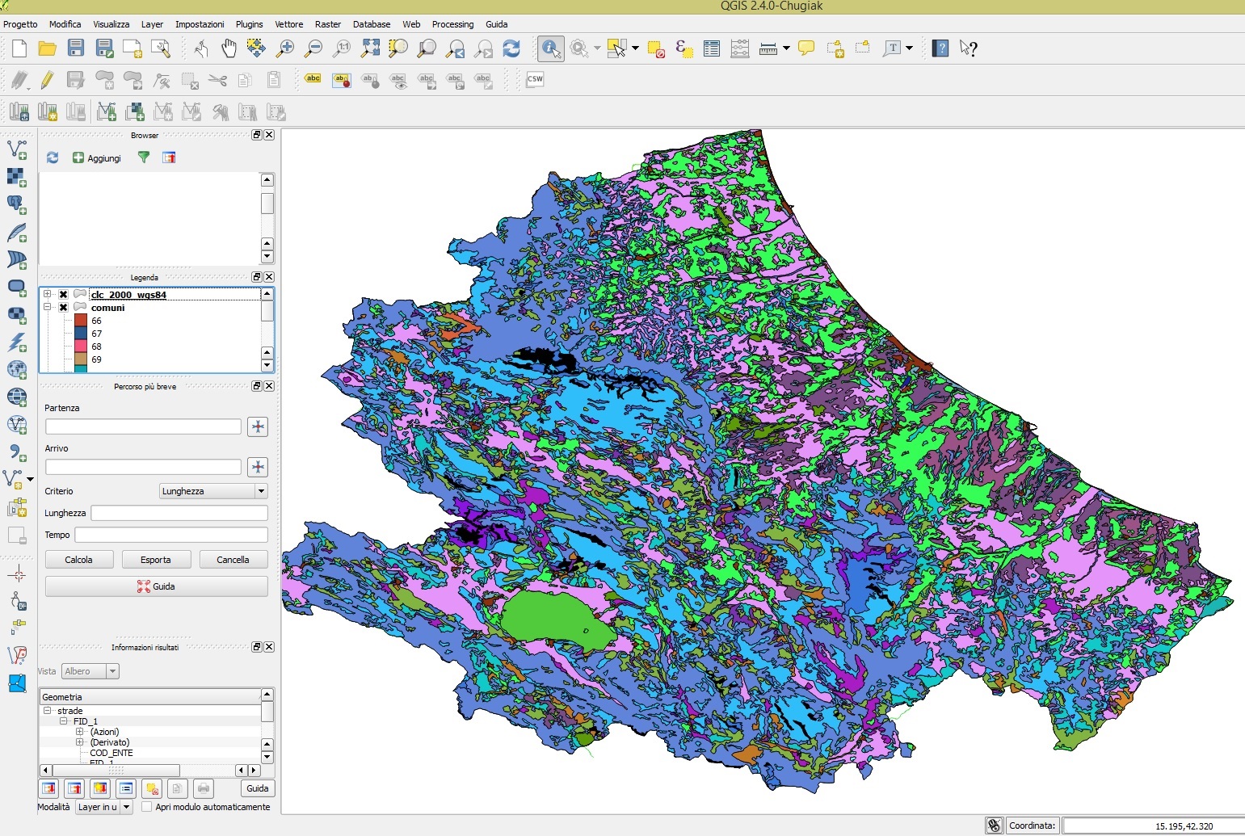Toggle the clc_2000_wgs84 layer checkbox
The height and width of the screenshot is (836, 1245).
coord(63,294)
